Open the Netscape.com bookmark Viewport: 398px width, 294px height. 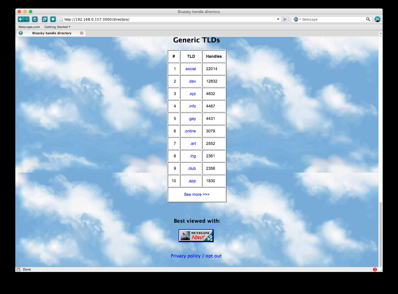pos(29,27)
